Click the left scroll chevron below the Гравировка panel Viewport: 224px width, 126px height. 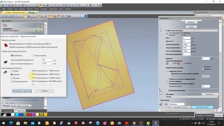click(x=162, y=110)
